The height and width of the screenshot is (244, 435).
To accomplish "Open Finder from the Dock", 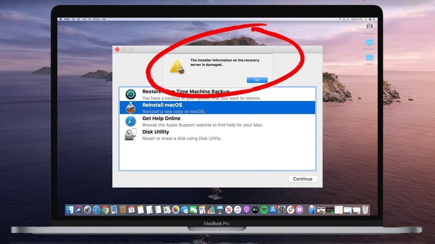I will [70, 210].
